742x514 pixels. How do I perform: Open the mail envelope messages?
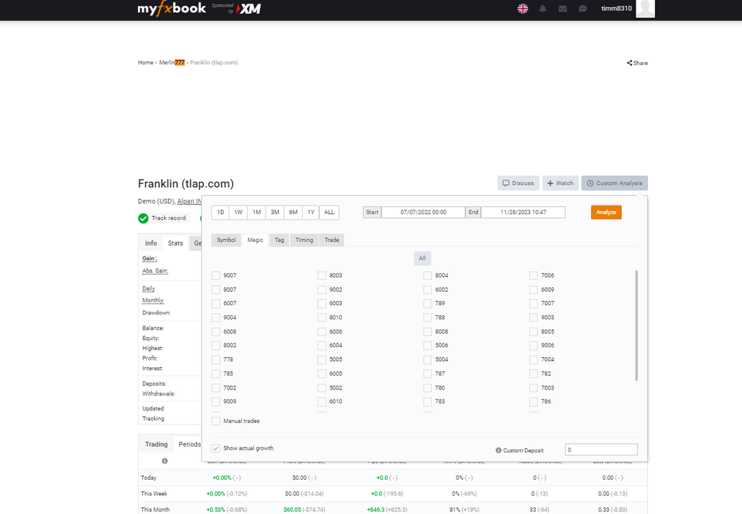point(563,8)
